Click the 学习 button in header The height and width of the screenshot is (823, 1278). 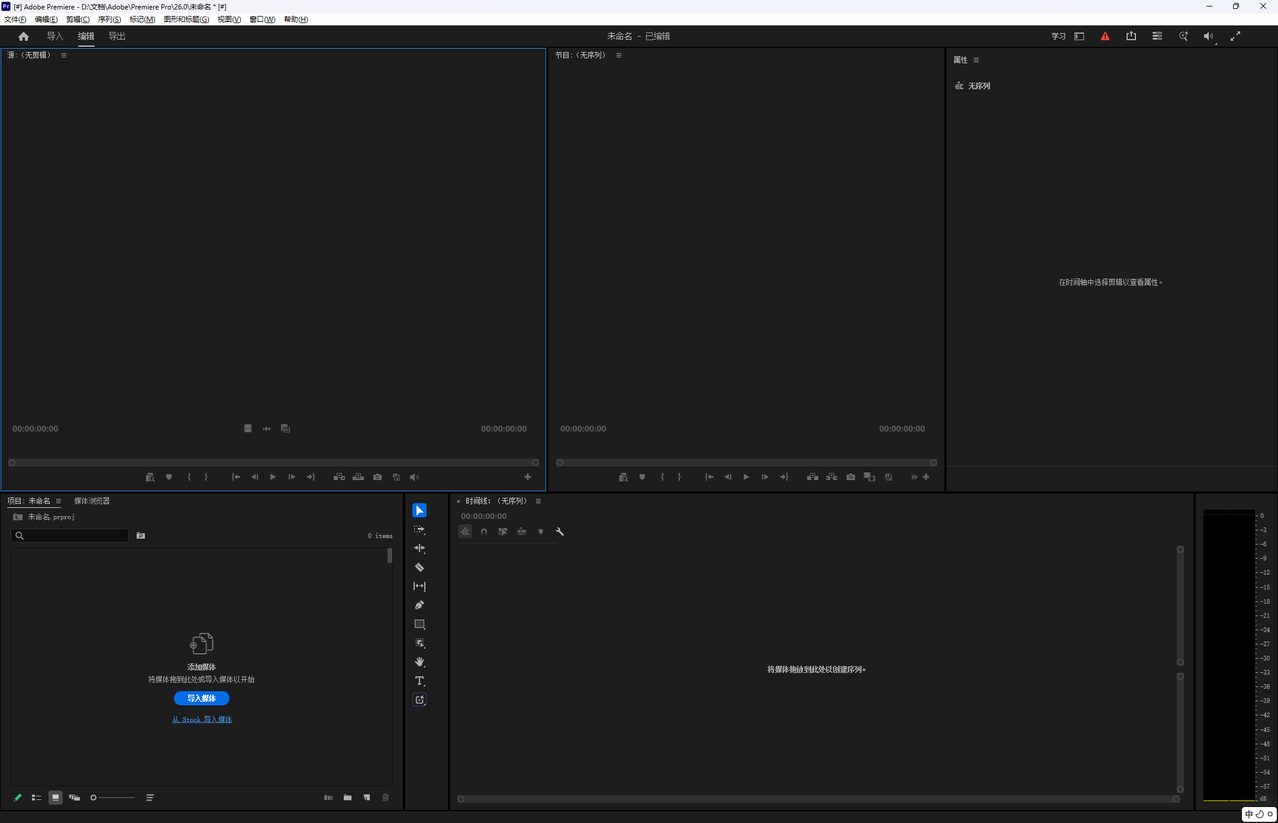click(x=1058, y=36)
